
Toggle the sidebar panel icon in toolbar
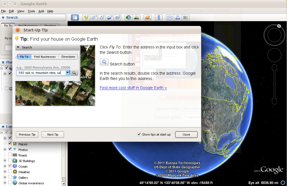coord(75,18)
